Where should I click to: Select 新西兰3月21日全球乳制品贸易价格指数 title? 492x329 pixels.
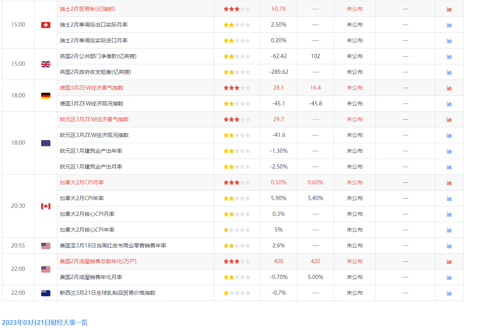click(x=108, y=293)
